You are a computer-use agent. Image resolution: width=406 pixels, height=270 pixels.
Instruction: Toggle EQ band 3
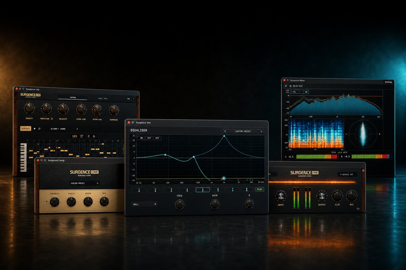(x=171, y=190)
